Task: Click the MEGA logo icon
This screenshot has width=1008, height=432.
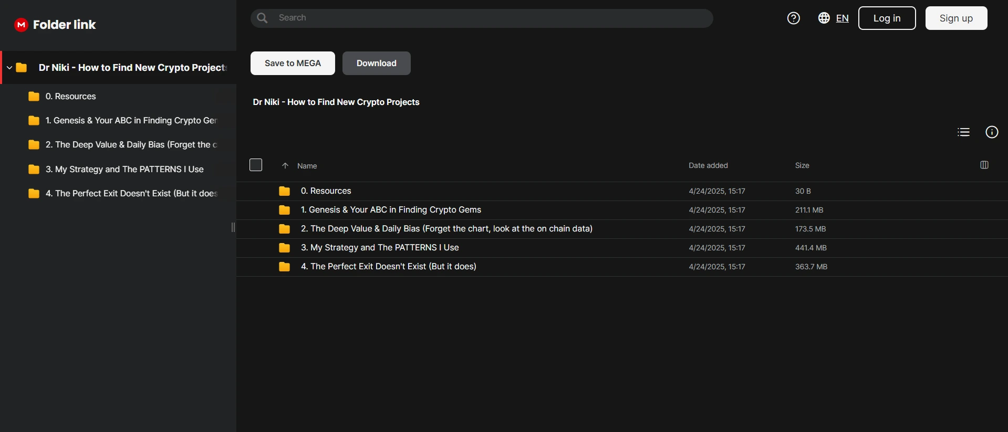Action: 21,25
